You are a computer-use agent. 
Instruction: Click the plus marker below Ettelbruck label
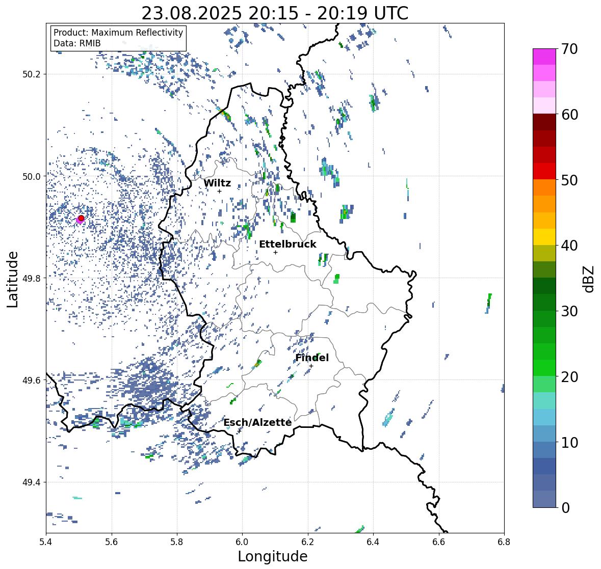pyautogui.click(x=275, y=252)
